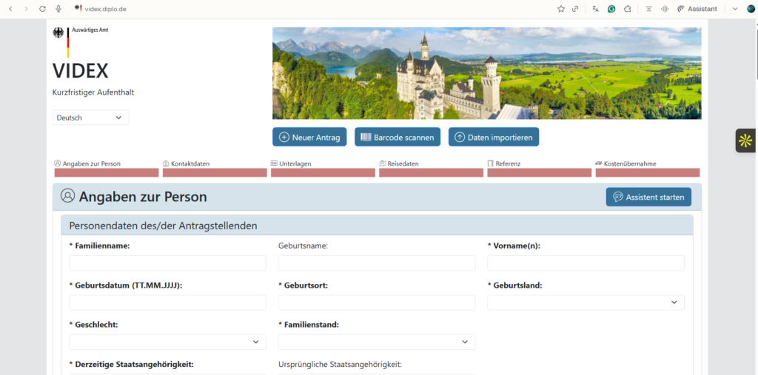This screenshot has height=375, width=758.
Task: Click the German federal eagle logo
Action: point(58,33)
